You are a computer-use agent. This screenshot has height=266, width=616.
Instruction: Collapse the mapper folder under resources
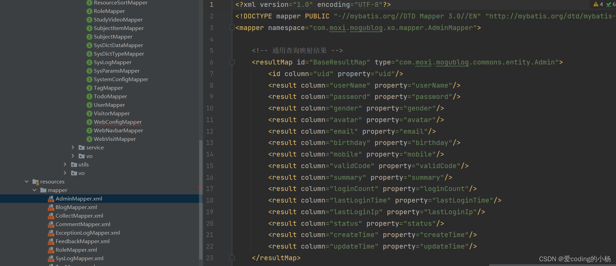click(x=34, y=190)
